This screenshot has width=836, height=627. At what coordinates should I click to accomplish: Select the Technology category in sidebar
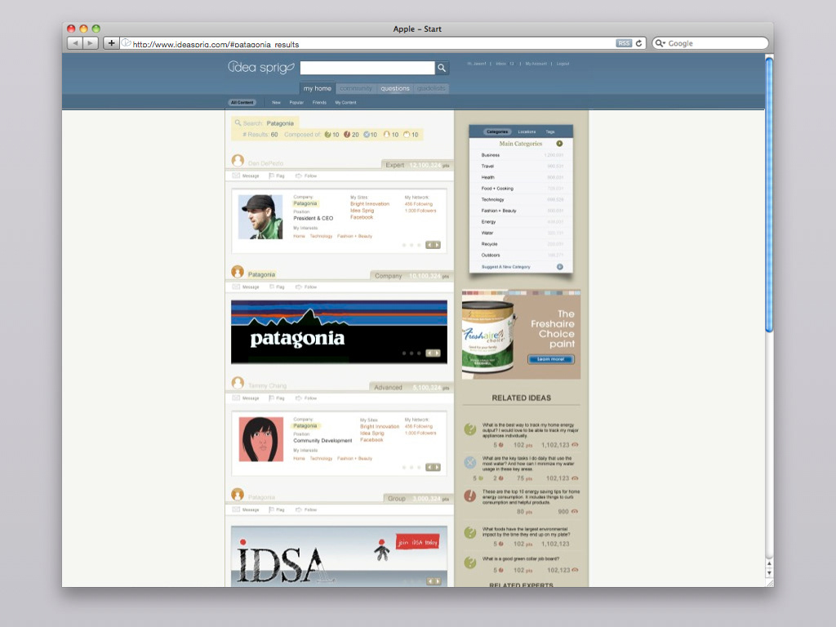pos(492,199)
